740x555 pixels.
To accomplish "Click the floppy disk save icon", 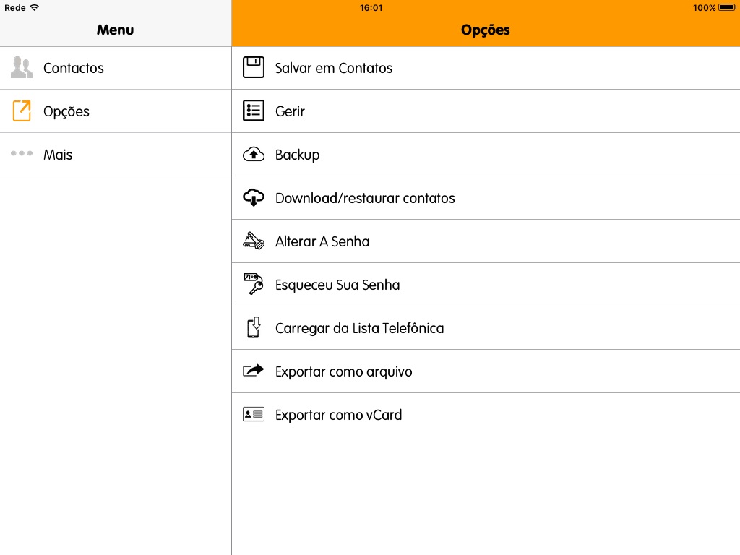I will [x=254, y=68].
